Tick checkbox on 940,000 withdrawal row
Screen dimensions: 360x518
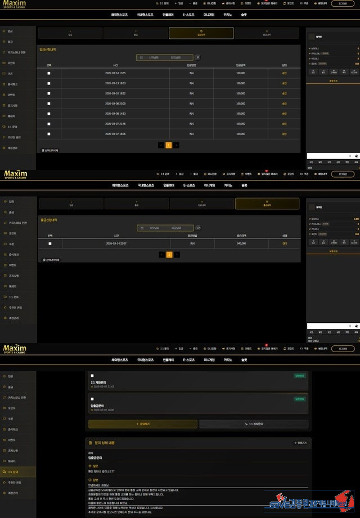point(50,244)
